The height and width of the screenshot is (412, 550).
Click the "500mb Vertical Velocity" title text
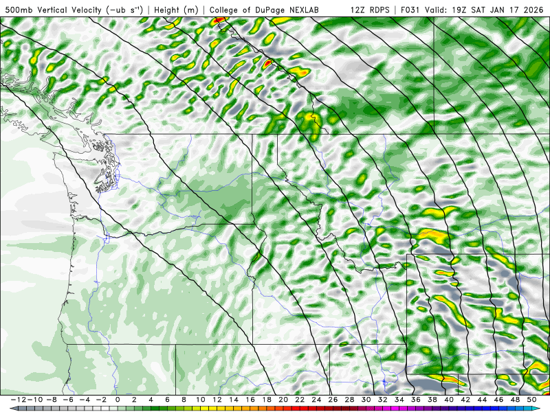coord(54,10)
